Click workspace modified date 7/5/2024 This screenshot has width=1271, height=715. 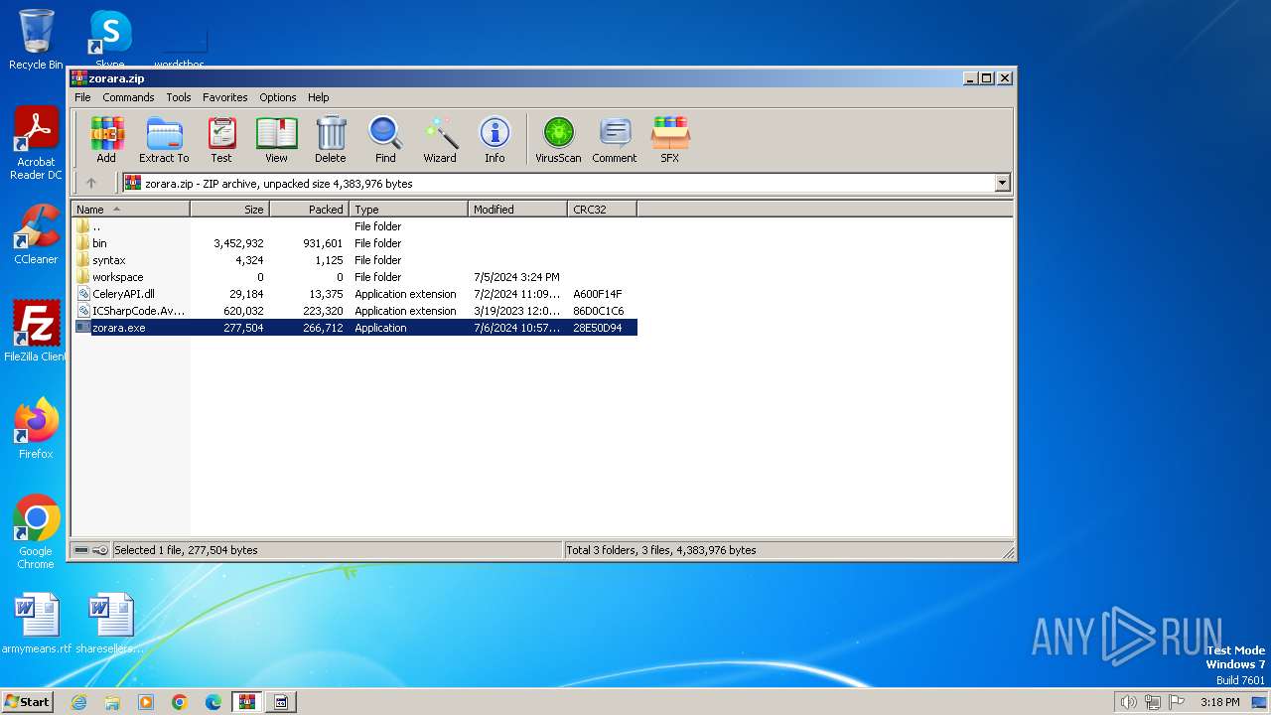(516, 277)
